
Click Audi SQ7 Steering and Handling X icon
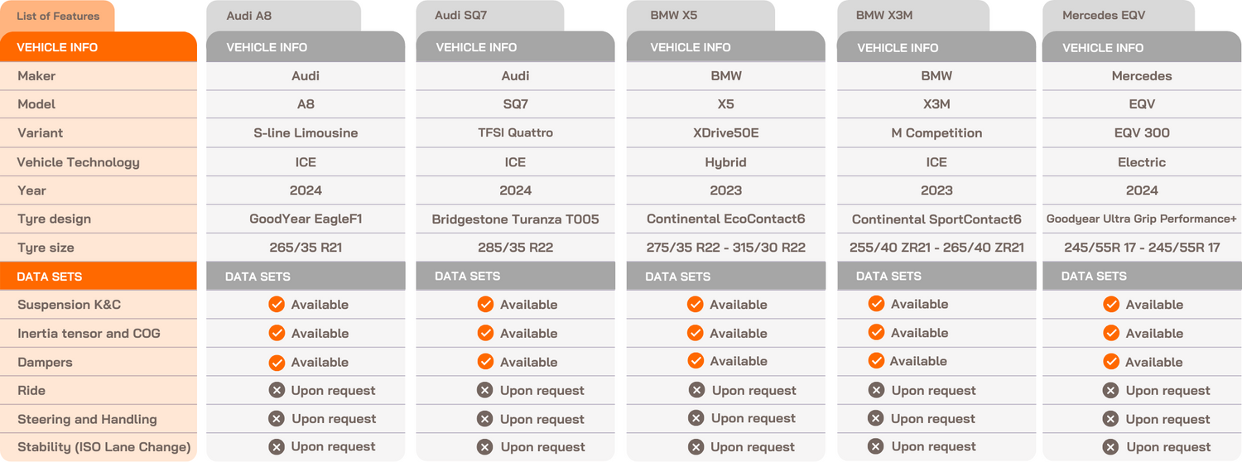(485, 419)
